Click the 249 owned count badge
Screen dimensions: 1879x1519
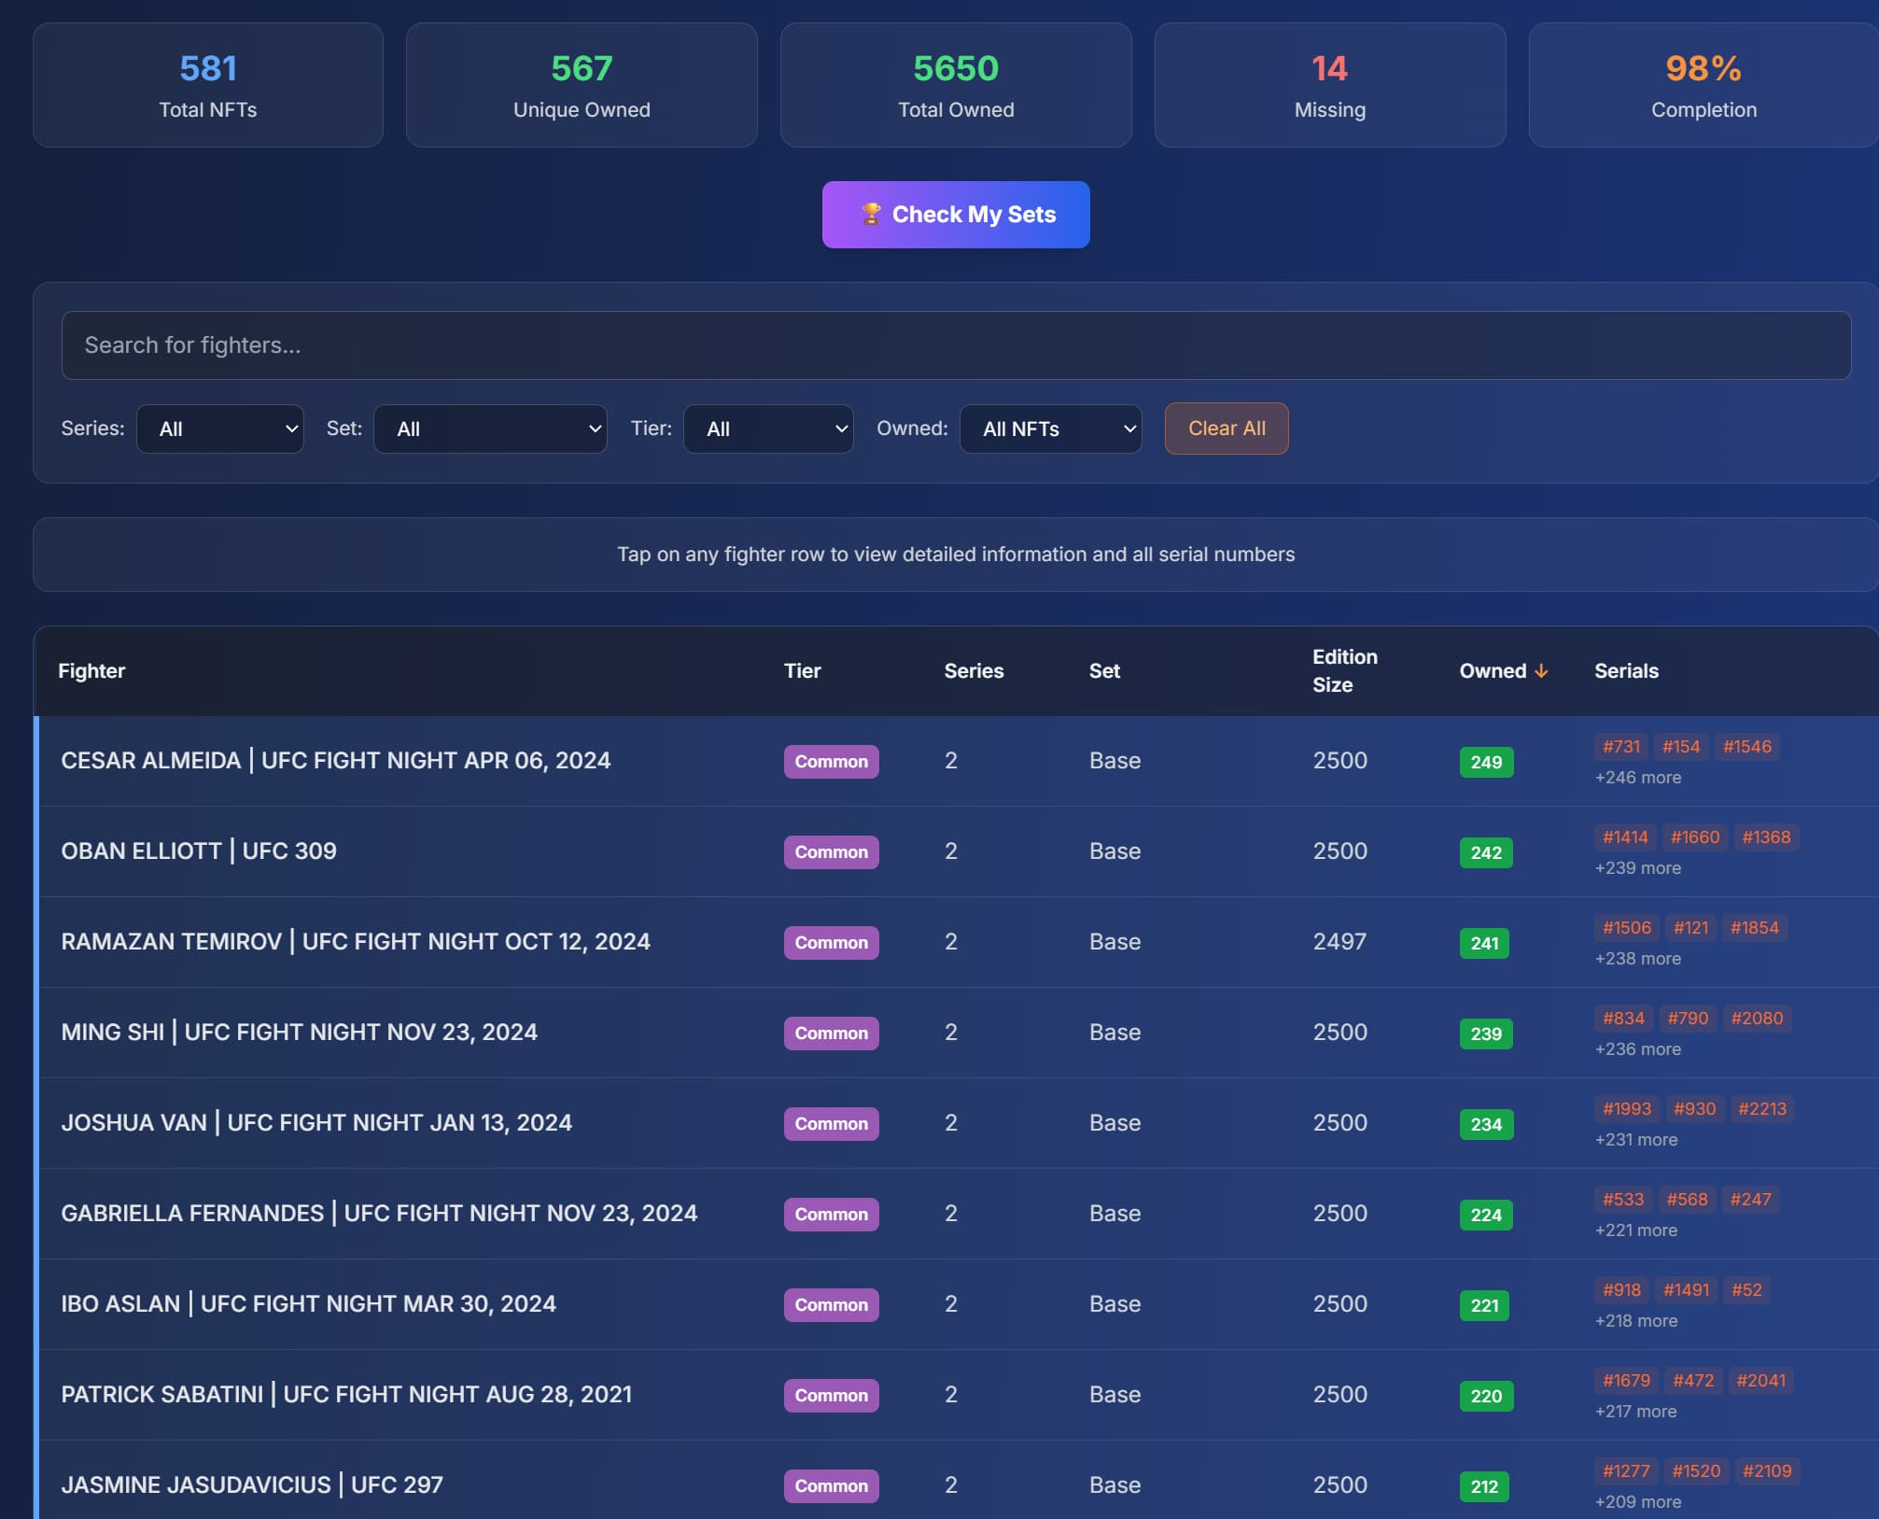coord(1485,763)
